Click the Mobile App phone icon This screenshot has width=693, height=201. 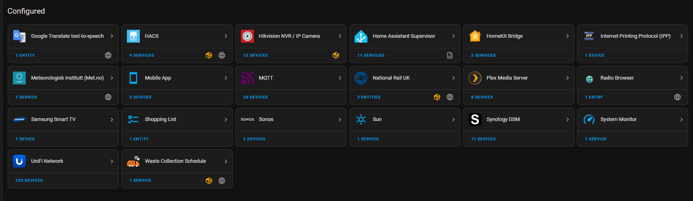point(133,78)
